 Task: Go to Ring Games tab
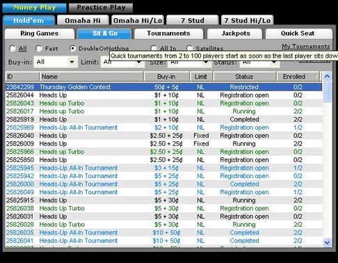pos(40,33)
